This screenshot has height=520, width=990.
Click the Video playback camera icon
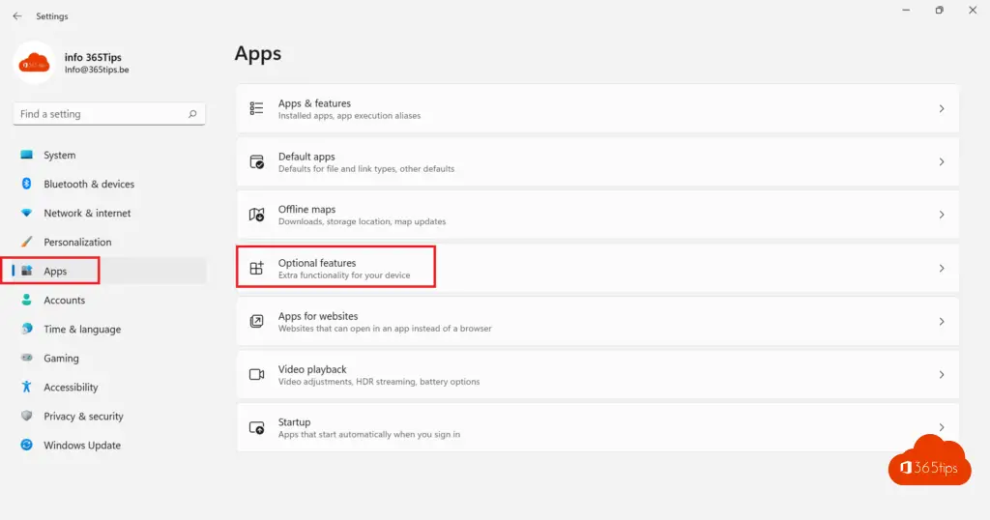pyautogui.click(x=257, y=375)
